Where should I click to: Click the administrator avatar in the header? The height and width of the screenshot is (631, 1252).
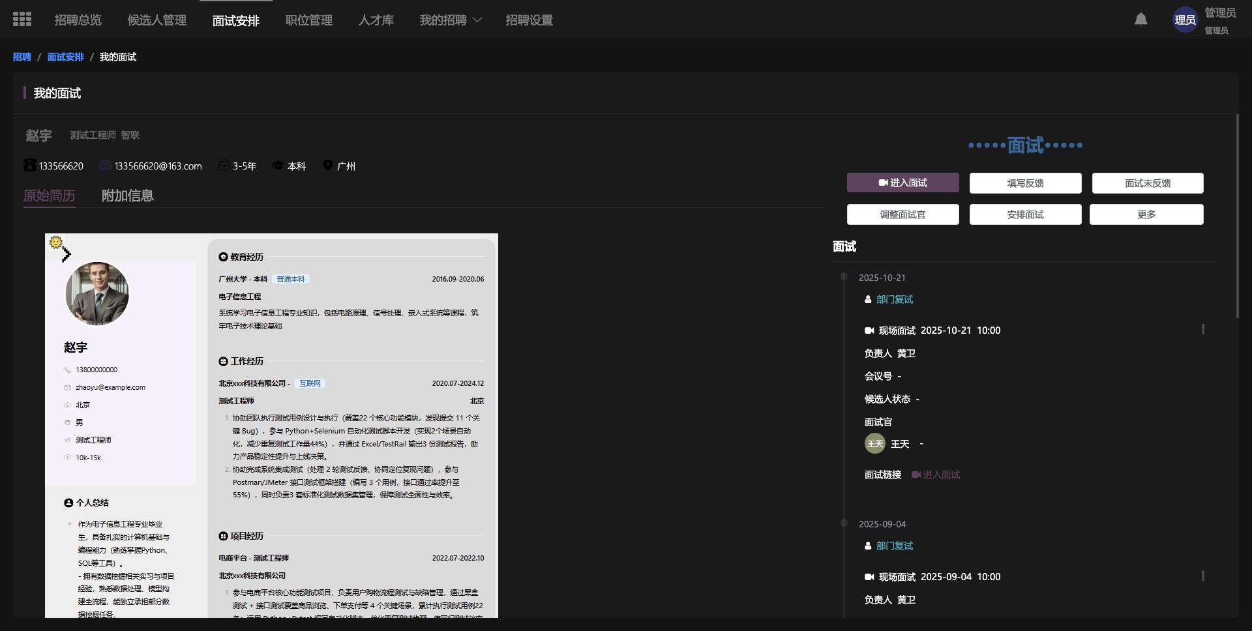coord(1184,20)
